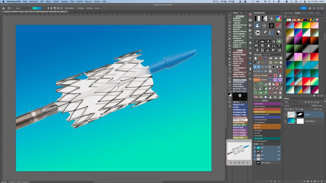This screenshot has width=326, height=183.
Task: Open the Methode dropdown showing Klassisch
Action: click(x=98, y=8)
